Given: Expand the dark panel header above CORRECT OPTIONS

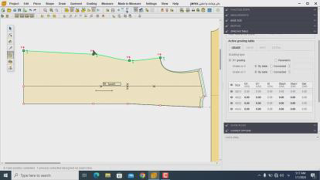Looking at the screenshot, I should pos(270,125).
